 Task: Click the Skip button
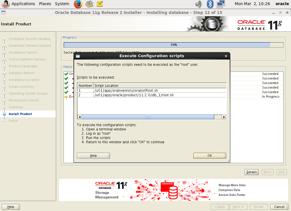(x=281, y=172)
